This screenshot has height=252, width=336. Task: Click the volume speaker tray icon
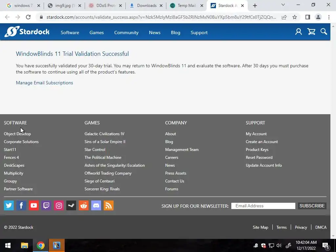point(279,245)
